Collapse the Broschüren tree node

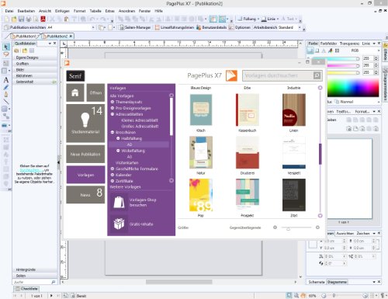[x=113, y=132]
